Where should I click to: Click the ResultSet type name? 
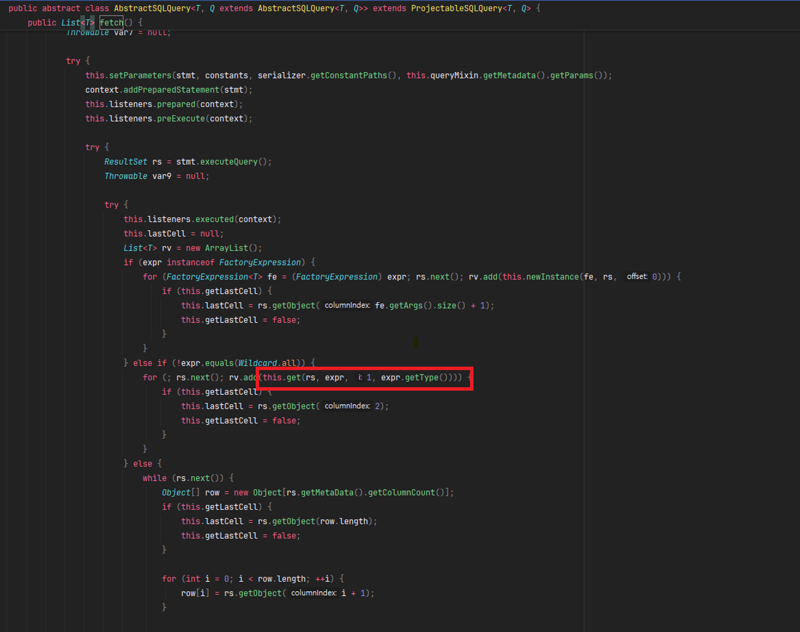point(126,162)
